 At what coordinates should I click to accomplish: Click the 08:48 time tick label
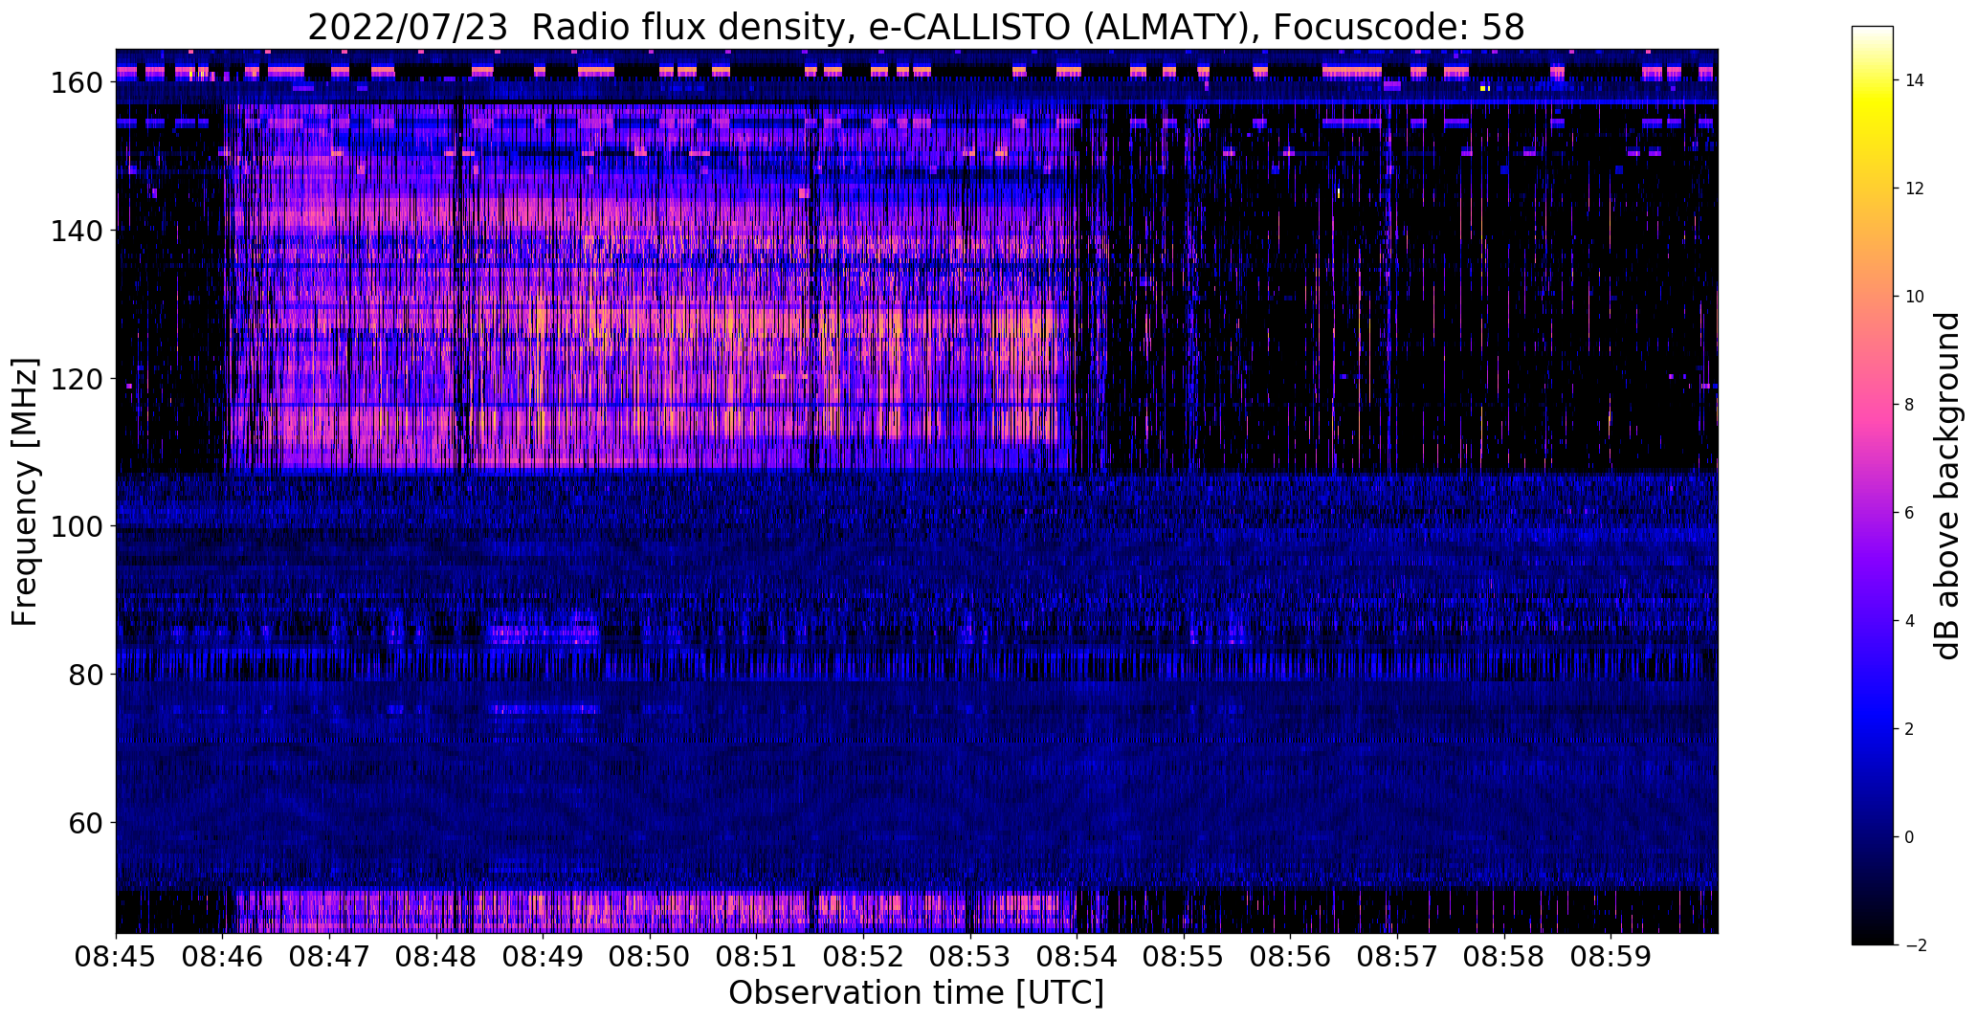pos(436,956)
